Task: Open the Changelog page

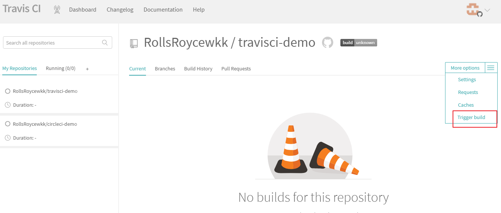Action: 120,10
